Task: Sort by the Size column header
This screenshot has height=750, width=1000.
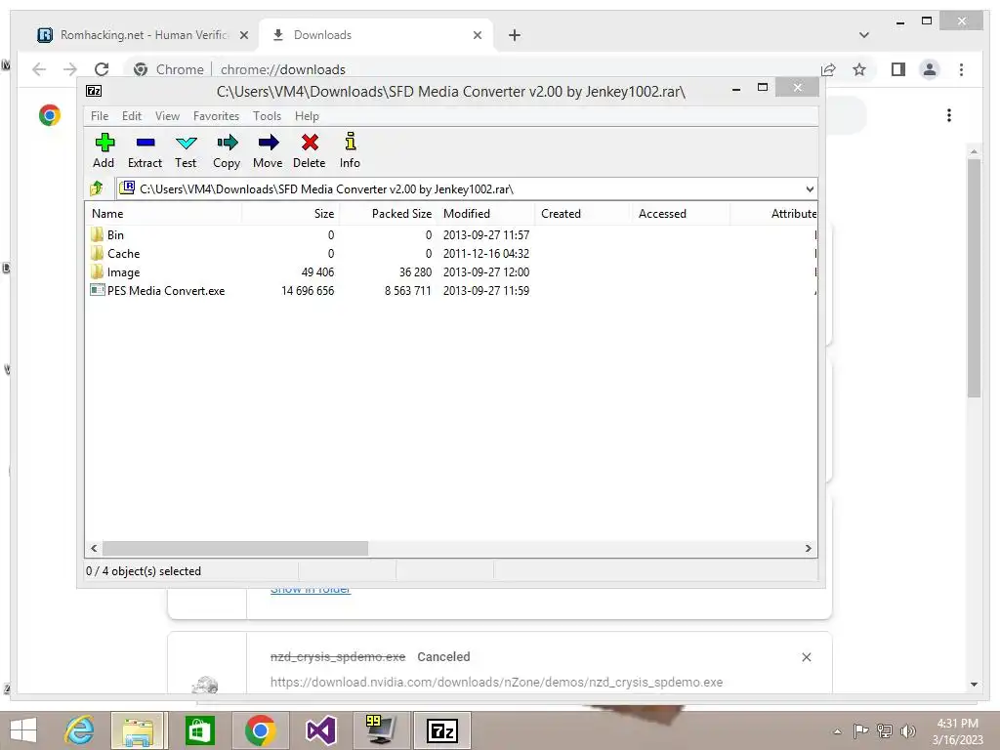Action: pyautogui.click(x=290, y=214)
